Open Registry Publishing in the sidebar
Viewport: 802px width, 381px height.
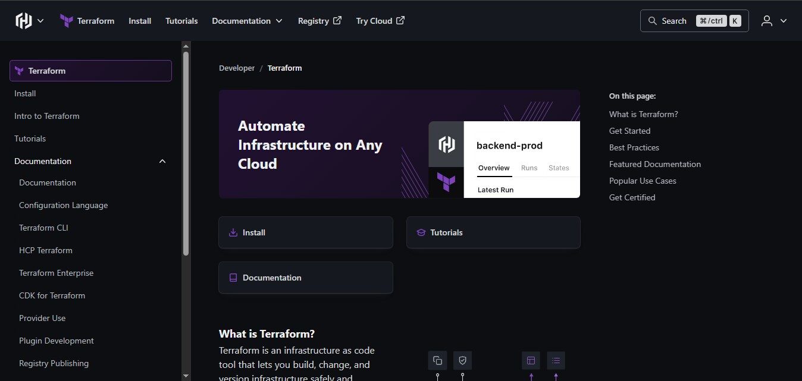pos(54,363)
